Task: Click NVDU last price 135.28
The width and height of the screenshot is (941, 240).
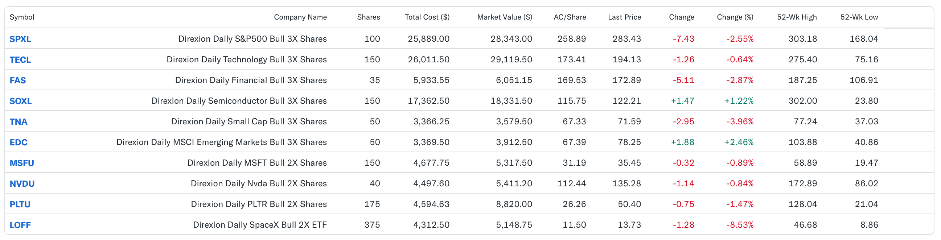Action: click(626, 183)
